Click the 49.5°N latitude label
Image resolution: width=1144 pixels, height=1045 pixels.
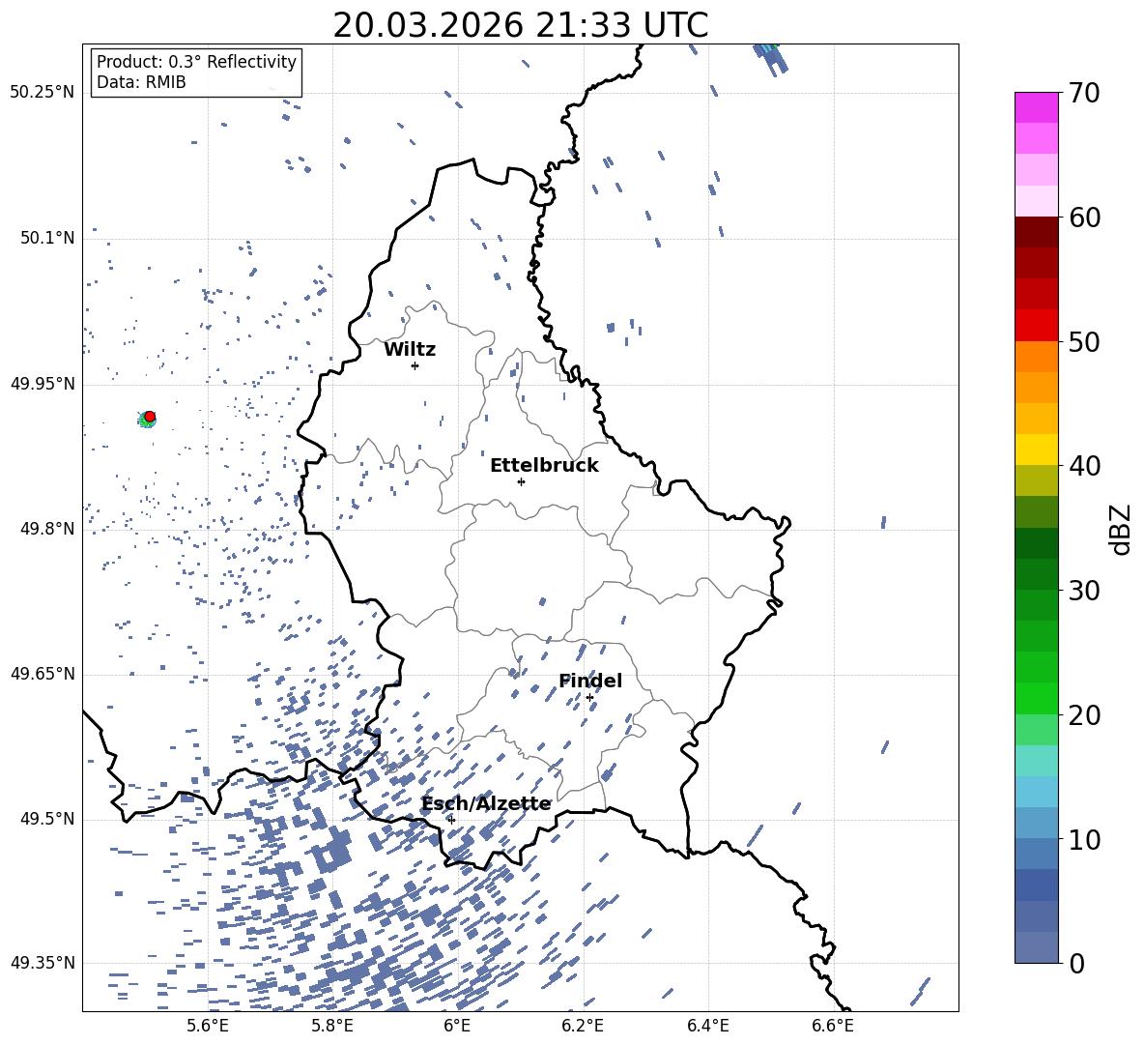click(x=47, y=819)
